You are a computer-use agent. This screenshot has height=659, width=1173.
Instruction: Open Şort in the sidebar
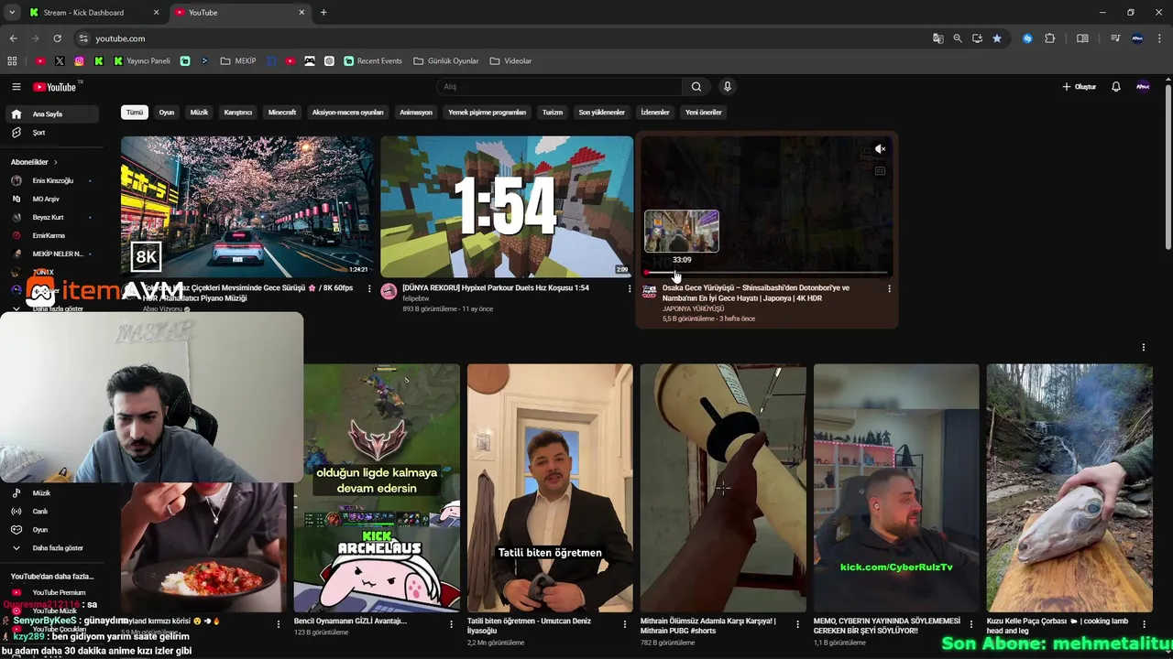pyautogui.click(x=52, y=133)
